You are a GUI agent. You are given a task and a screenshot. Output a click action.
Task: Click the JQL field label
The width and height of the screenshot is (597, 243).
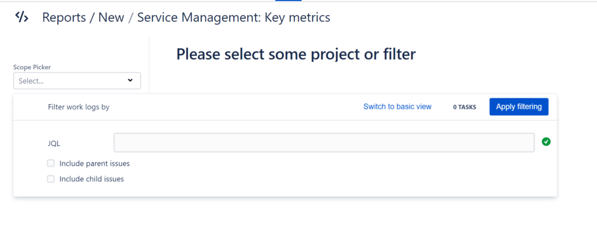pyautogui.click(x=54, y=144)
